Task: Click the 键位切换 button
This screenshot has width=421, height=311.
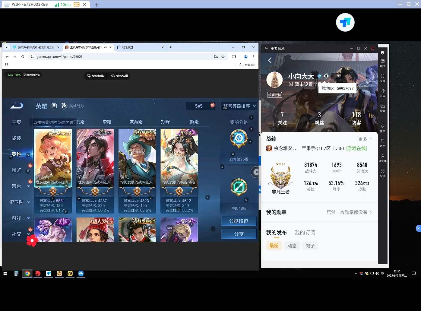Action: [95, 76]
